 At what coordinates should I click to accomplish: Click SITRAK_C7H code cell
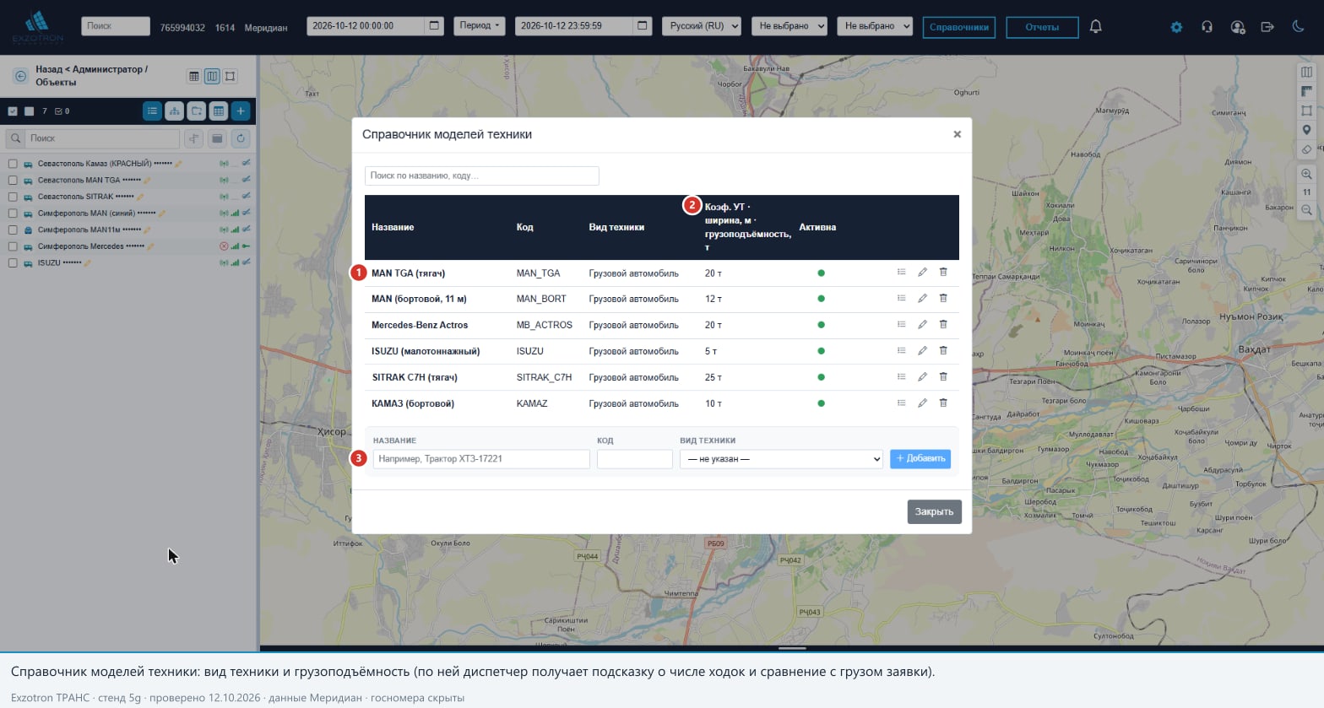tap(545, 377)
